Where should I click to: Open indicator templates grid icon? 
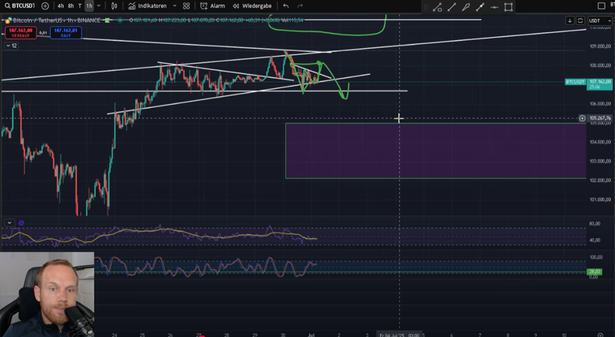(x=186, y=6)
